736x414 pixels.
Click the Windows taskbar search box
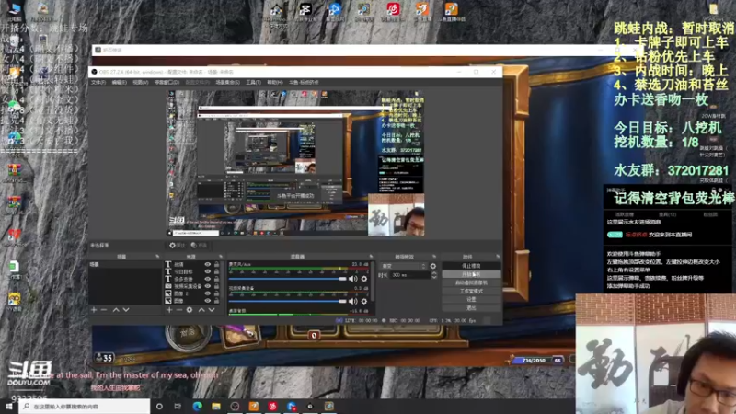click(85, 406)
